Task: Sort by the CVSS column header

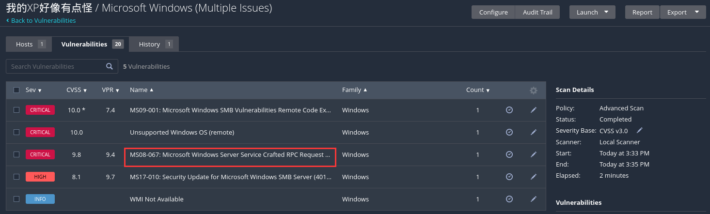Action: [77, 90]
